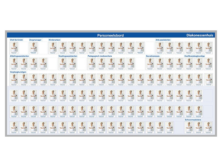Viewport: 222px width, 167px height.
Task: Select the first Afdelingsassistenten photo
Action: pyautogui.click(x=14, y=64)
